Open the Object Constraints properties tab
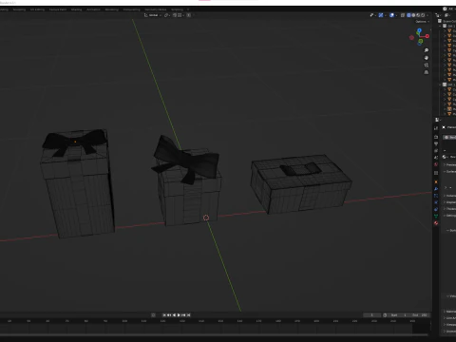Viewport: 456px width, 342px height. pos(436,209)
